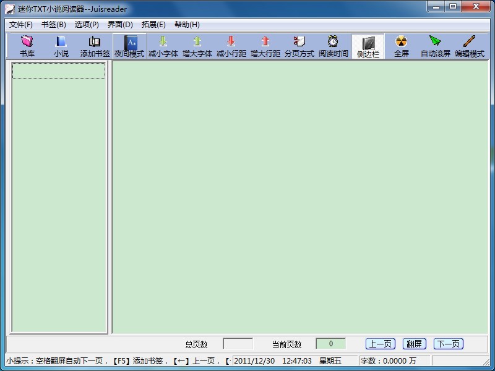The width and height of the screenshot is (495, 371).
Task: Toggle 夜间模式 night mode
Action: (x=129, y=46)
